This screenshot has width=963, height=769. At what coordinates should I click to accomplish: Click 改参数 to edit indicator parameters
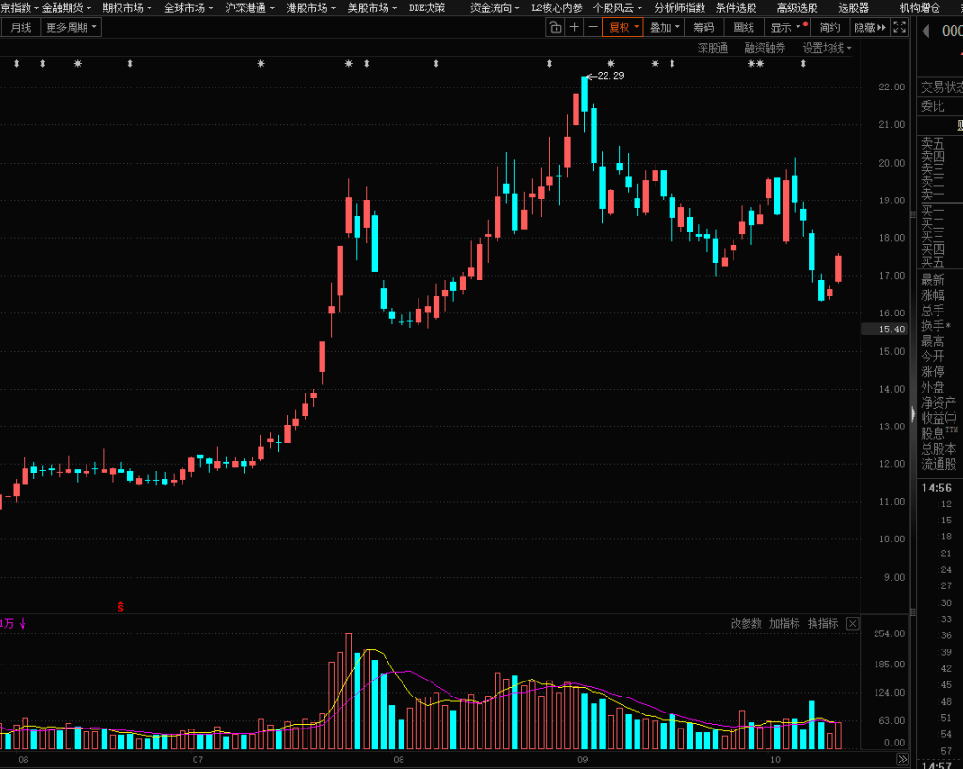click(746, 623)
